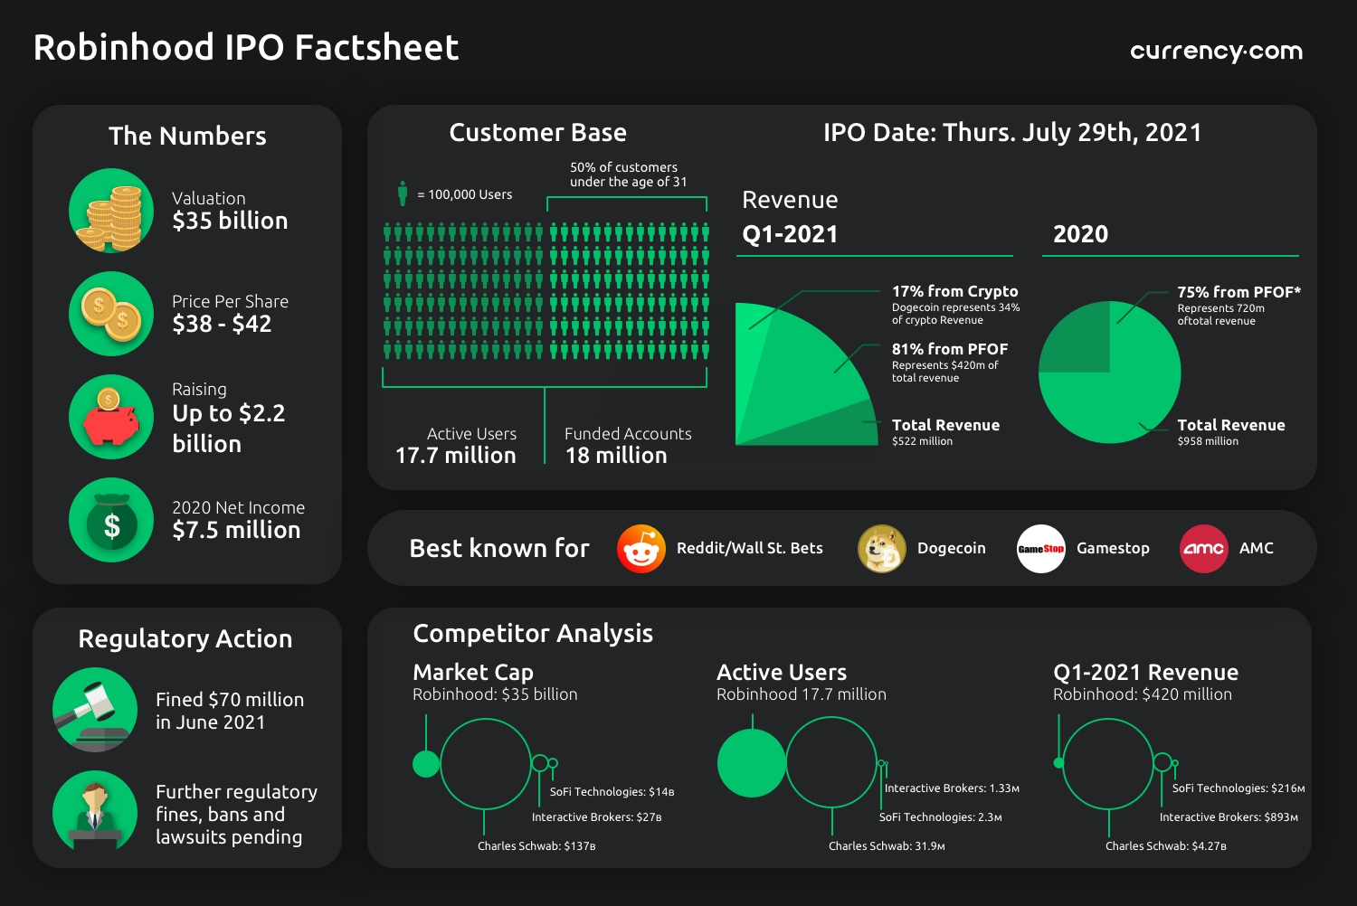The width and height of the screenshot is (1357, 906).
Task: Click the Up to $2.2 billion text
Action: pyautogui.click(x=229, y=429)
